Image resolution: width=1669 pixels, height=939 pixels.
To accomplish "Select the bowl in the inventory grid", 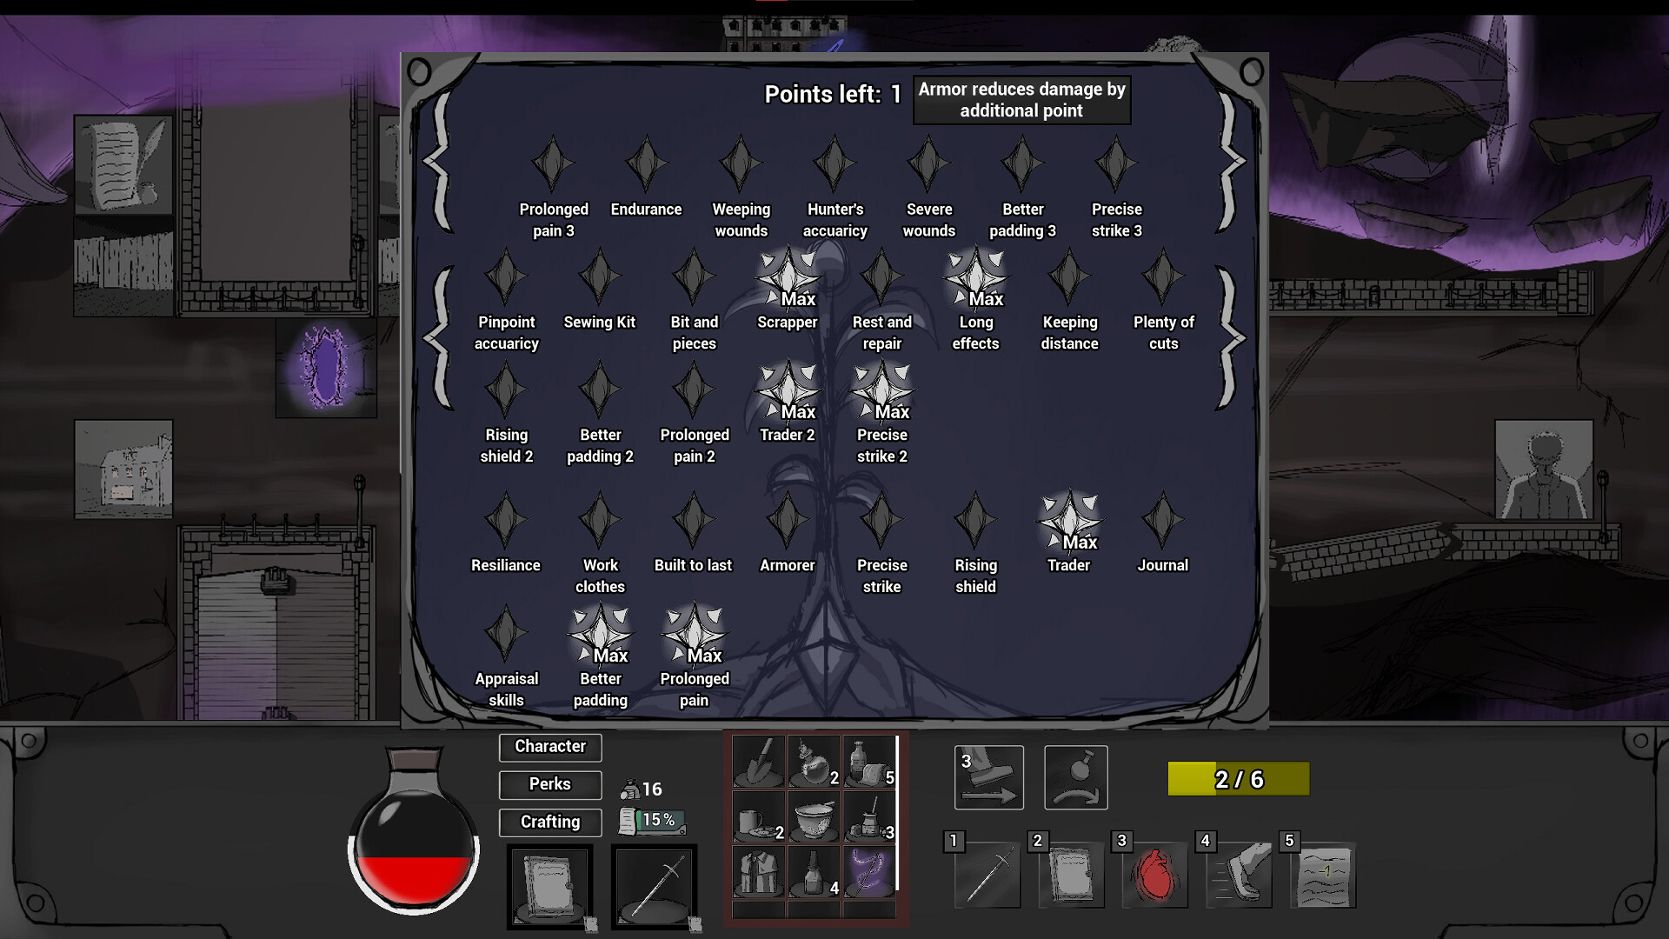I will (x=815, y=816).
